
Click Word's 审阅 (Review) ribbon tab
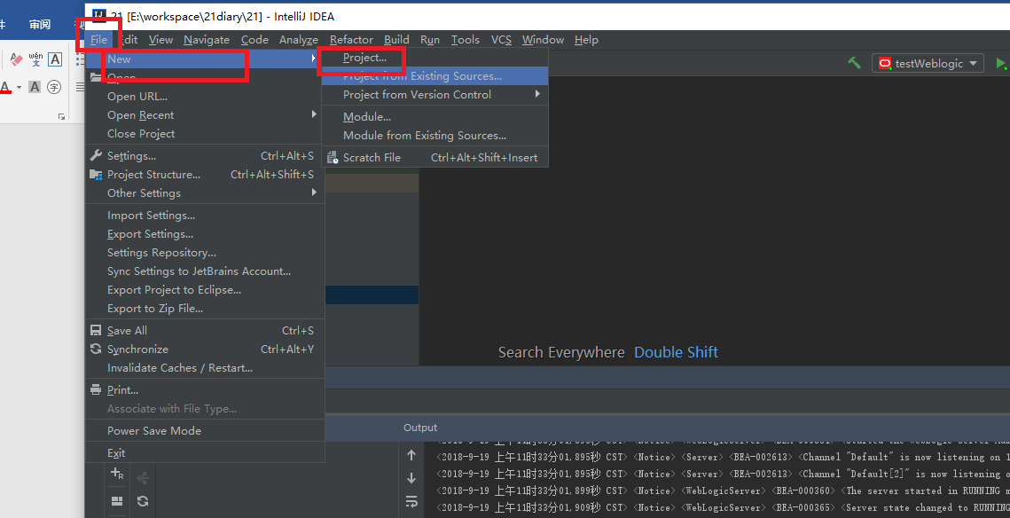click(40, 25)
